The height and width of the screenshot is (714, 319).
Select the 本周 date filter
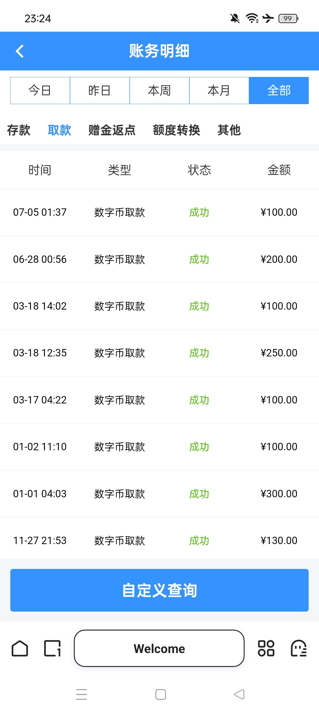click(x=159, y=91)
